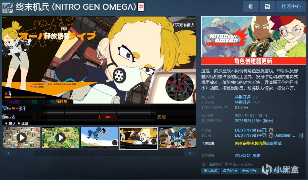
Task: Open the 社区中心 community hub
Action: (x=291, y=6)
